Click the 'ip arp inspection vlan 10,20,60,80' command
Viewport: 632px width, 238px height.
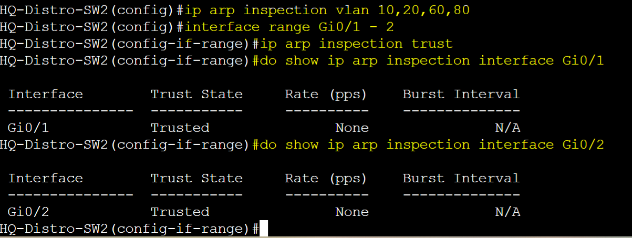pyautogui.click(x=327, y=10)
